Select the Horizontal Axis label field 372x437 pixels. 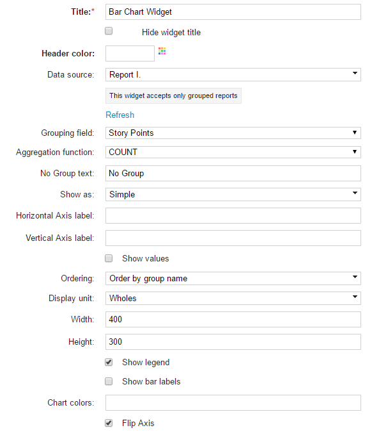(x=233, y=215)
